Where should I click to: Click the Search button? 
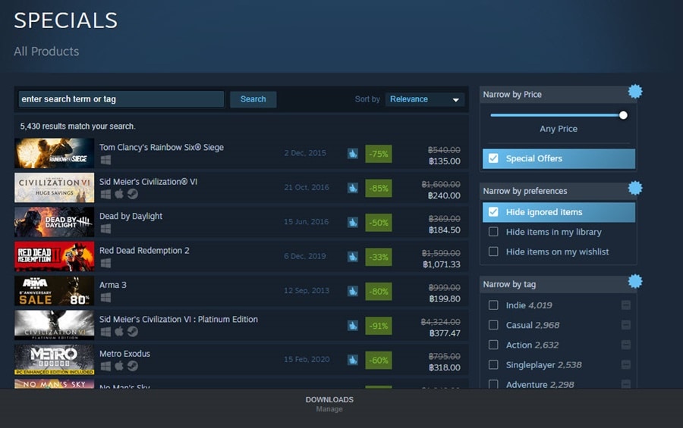pyautogui.click(x=253, y=99)
